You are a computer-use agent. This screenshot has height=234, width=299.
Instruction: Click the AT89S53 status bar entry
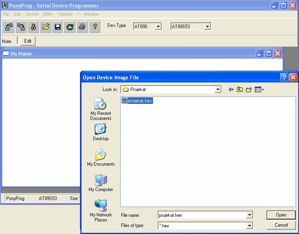(48, 198)
